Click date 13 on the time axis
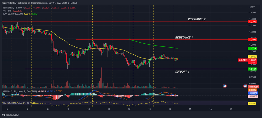This screenshot has width=262, height=118. tap(149, 109)
